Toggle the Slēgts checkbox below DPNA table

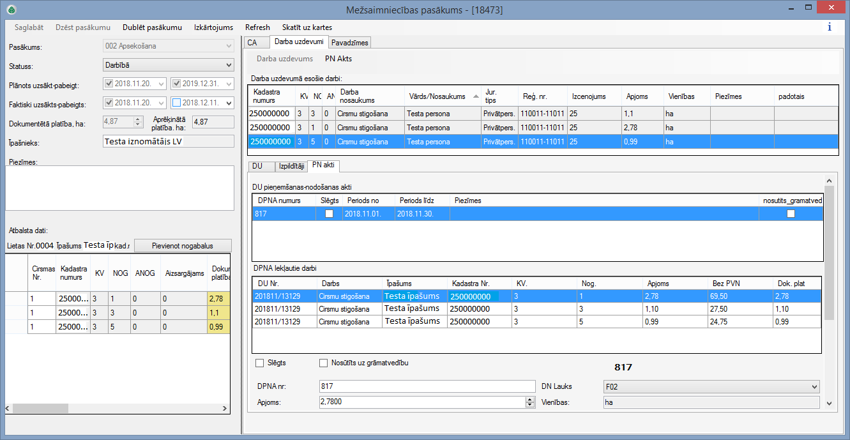(260, 363)
